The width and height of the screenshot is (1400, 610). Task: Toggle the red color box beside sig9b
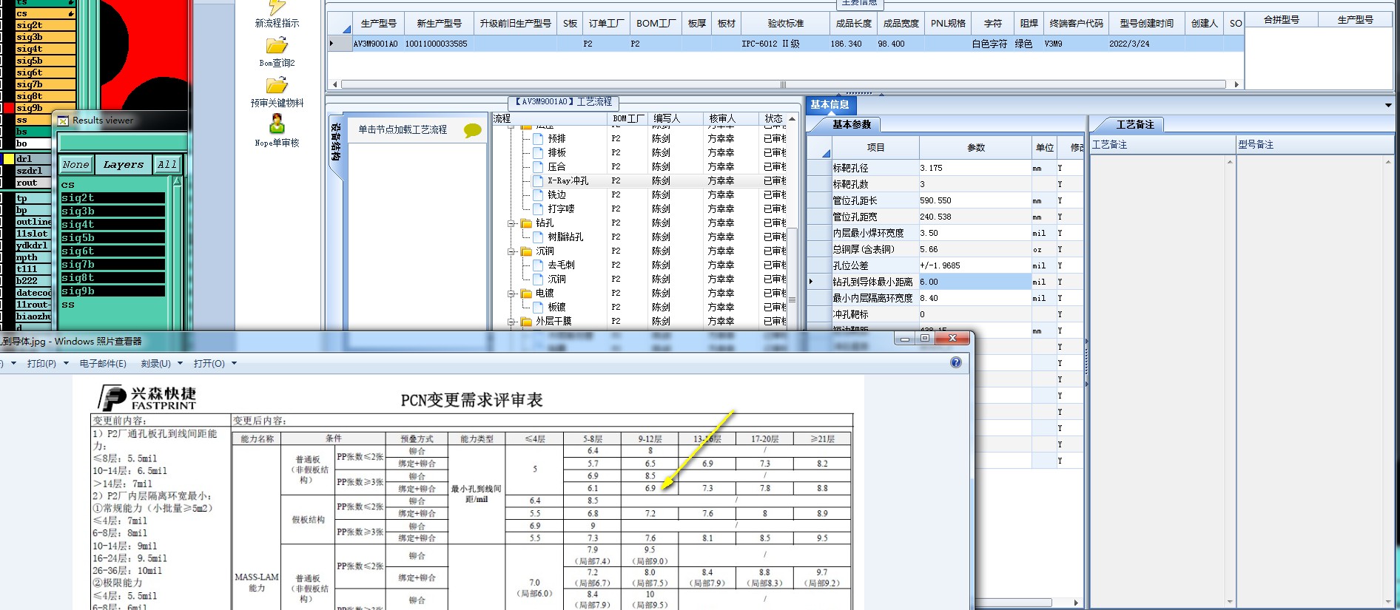click(8, 108)
